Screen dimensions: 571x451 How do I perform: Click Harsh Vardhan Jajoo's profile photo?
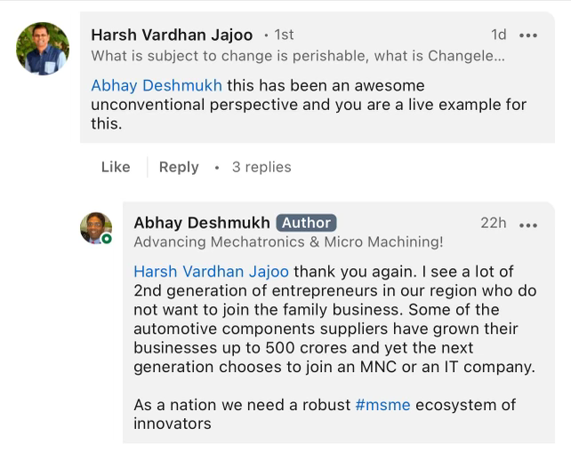click(x=43, y=49)
